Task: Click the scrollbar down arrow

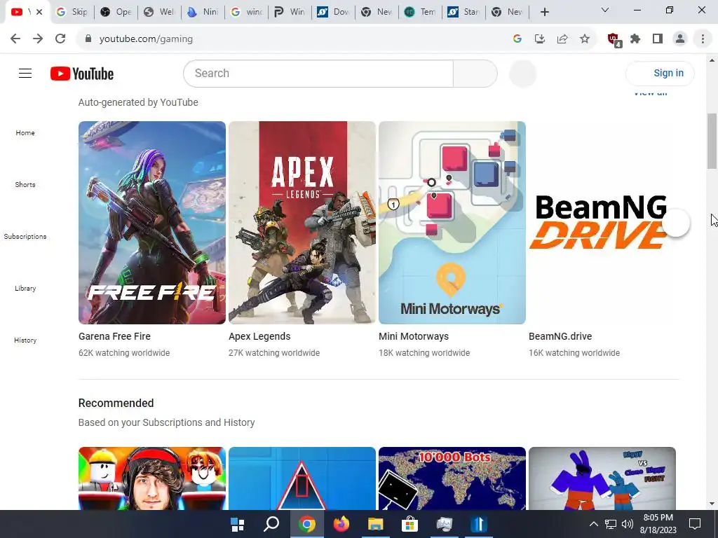Action: pos(712,504)
